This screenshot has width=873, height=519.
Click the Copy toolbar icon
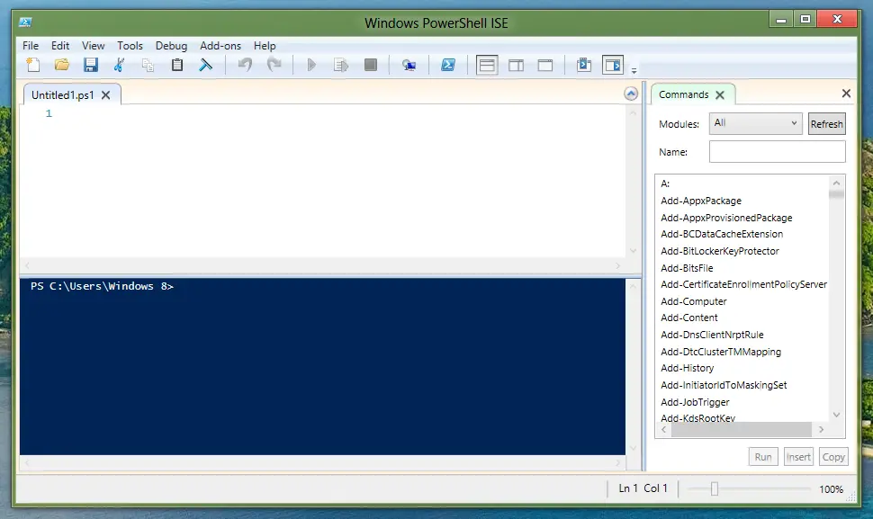coord(148,65)
